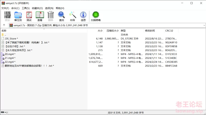Select the 20.mp4 file name
The height and width of the screenshot is (115, 206).
[10, 54]
